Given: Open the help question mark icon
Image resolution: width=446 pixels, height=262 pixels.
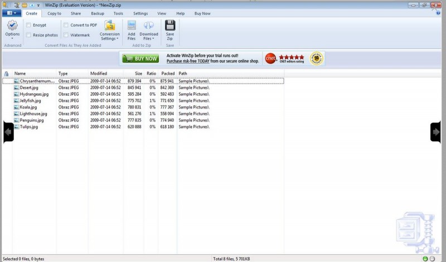Looking at the screenshot, I should [438, 13].
